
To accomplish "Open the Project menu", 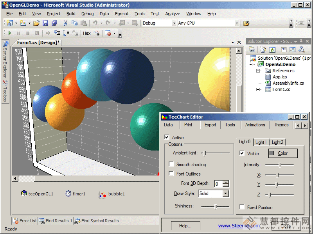I will 54,14.
